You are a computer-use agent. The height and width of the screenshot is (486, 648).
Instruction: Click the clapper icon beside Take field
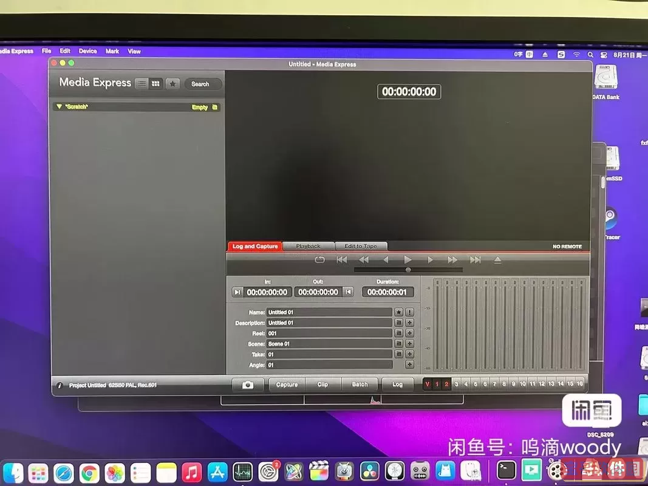(x=399, y=354)
